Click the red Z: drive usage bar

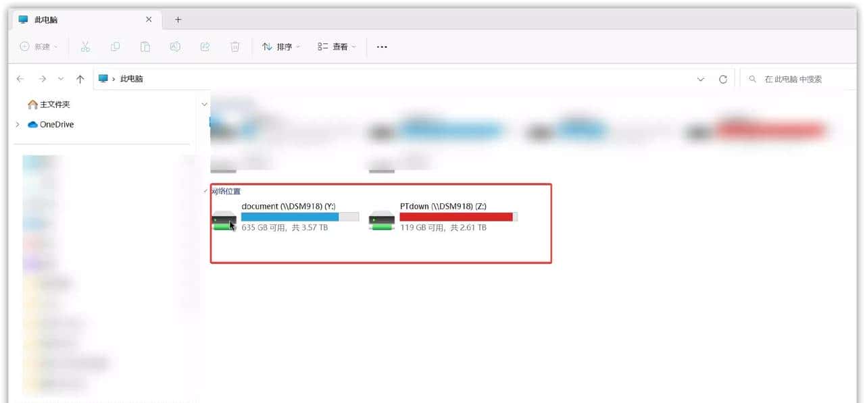(459, 217)
